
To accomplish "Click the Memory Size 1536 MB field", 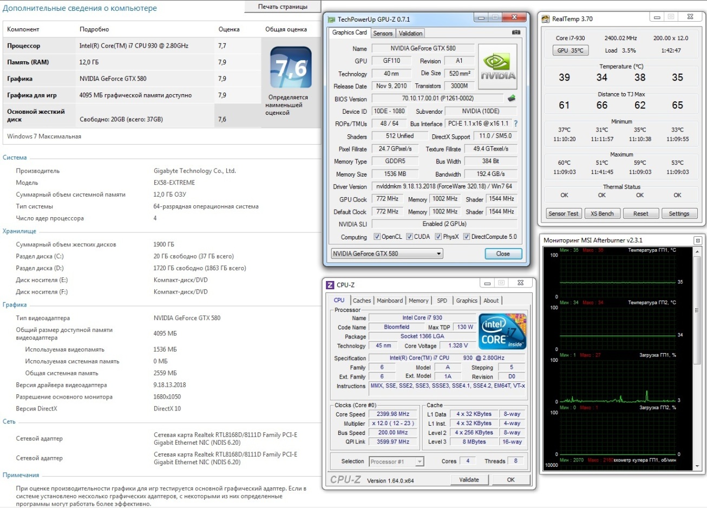I will coord(395,174).
